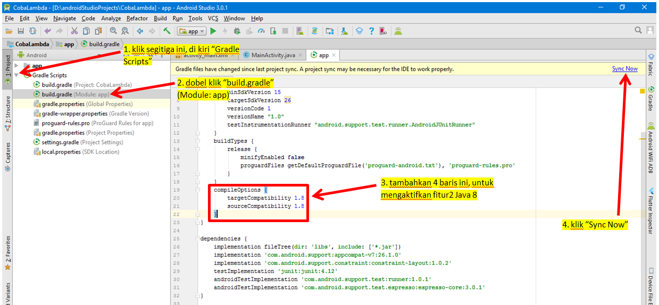Screen dimensions: 659x305
Task: Click the Replace icon in toolbar
Action: 125,31
